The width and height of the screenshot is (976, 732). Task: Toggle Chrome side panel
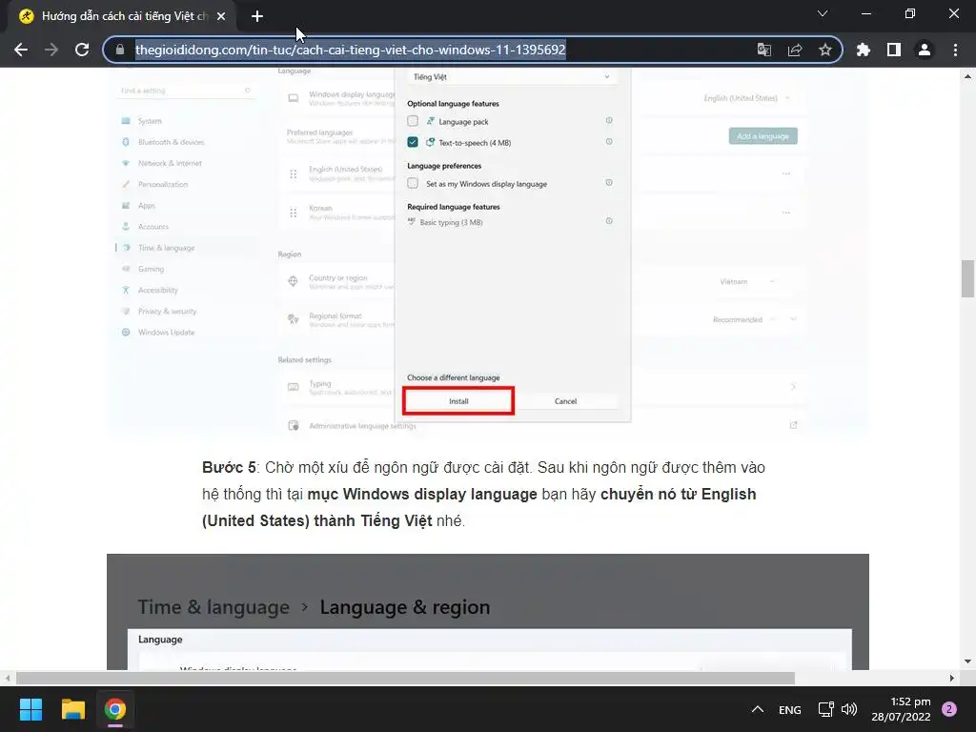(894, 50)
